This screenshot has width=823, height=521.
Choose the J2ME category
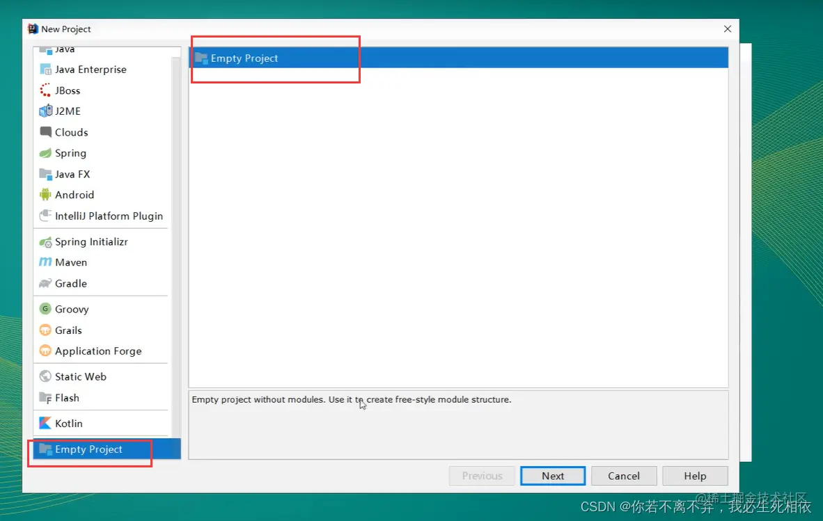pos(101,111)
